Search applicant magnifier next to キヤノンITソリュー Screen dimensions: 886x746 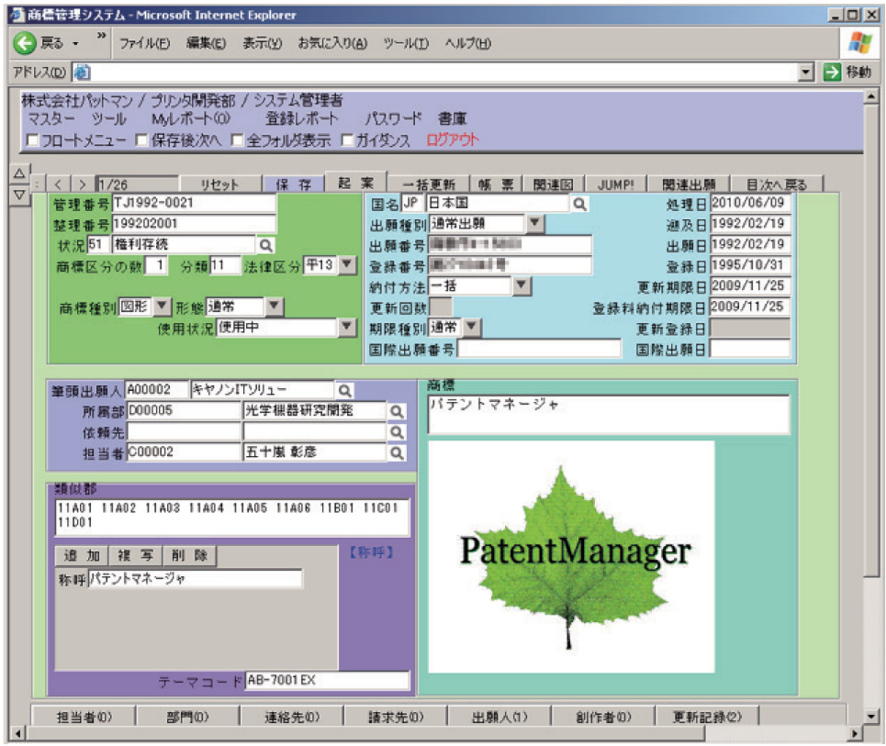point(344,390)
